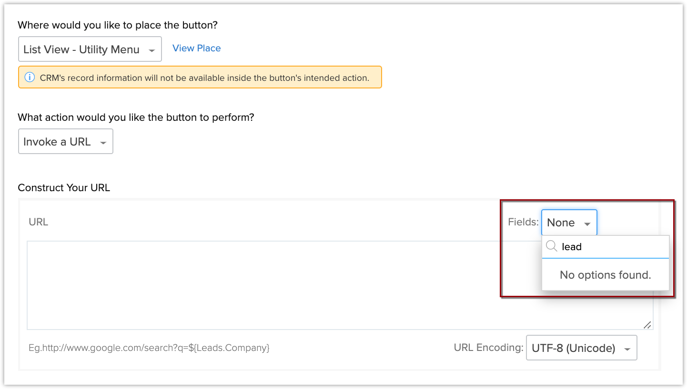Click the CRM record information warning message

pos(204,78)
